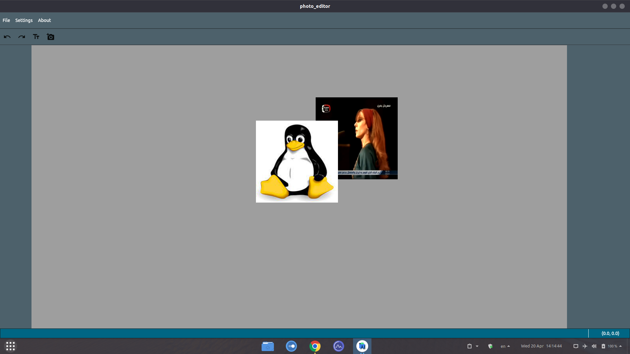This screenshot has height=354, width=630.
Task: Select the woman's TV screenshot image
Action: [367, 138]
